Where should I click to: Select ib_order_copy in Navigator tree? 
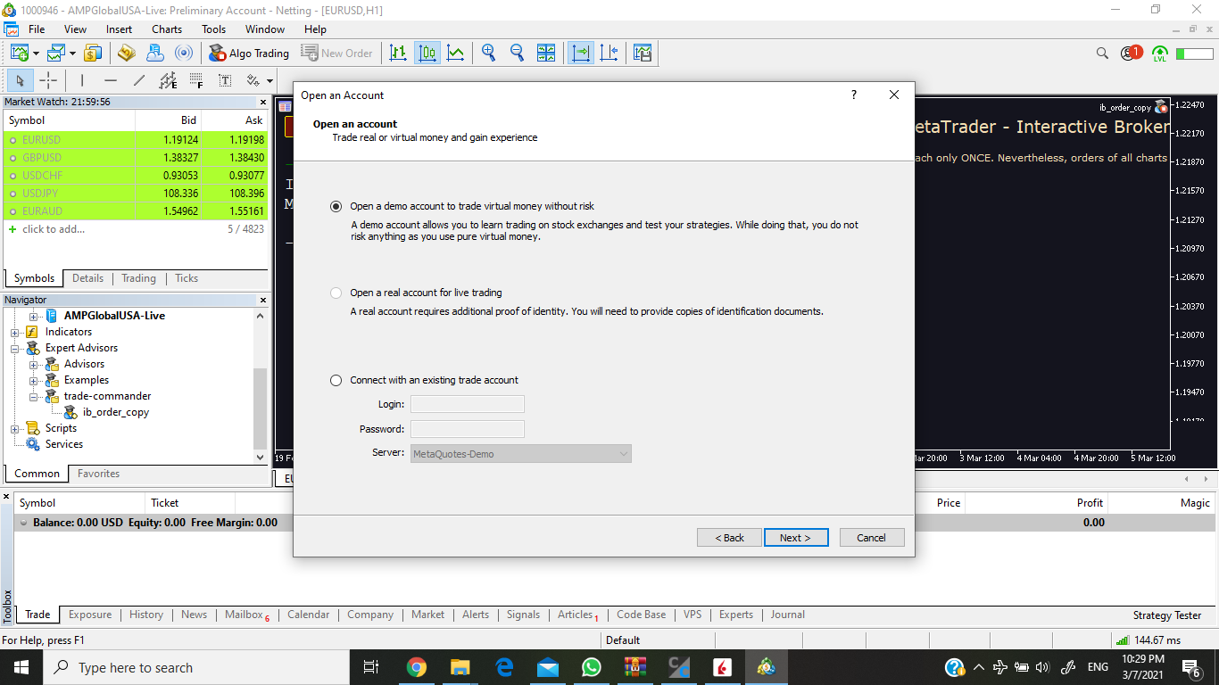point(116,412)
